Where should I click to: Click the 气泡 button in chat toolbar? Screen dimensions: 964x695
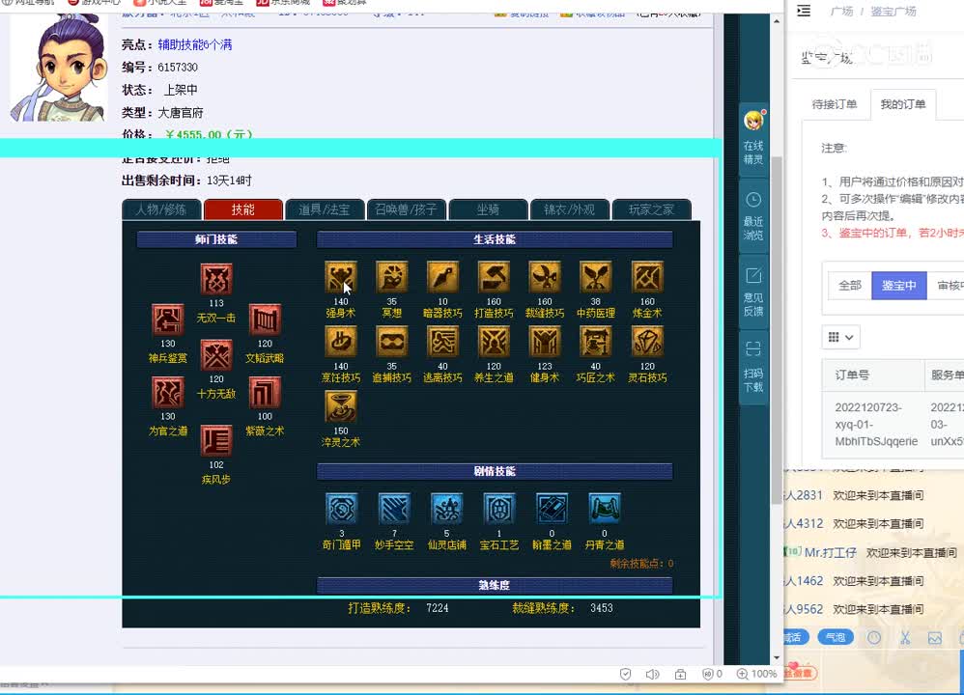pyautogui.click(x=836, y=637)
